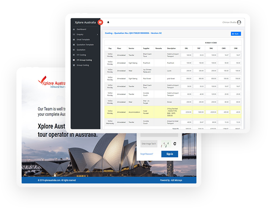Screen dimensions: 268x208
Task: Click the Day column header
Action: (110, 48)
